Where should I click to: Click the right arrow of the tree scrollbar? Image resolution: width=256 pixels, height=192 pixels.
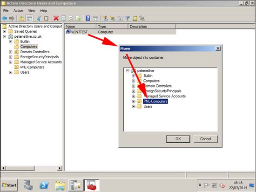60,168
